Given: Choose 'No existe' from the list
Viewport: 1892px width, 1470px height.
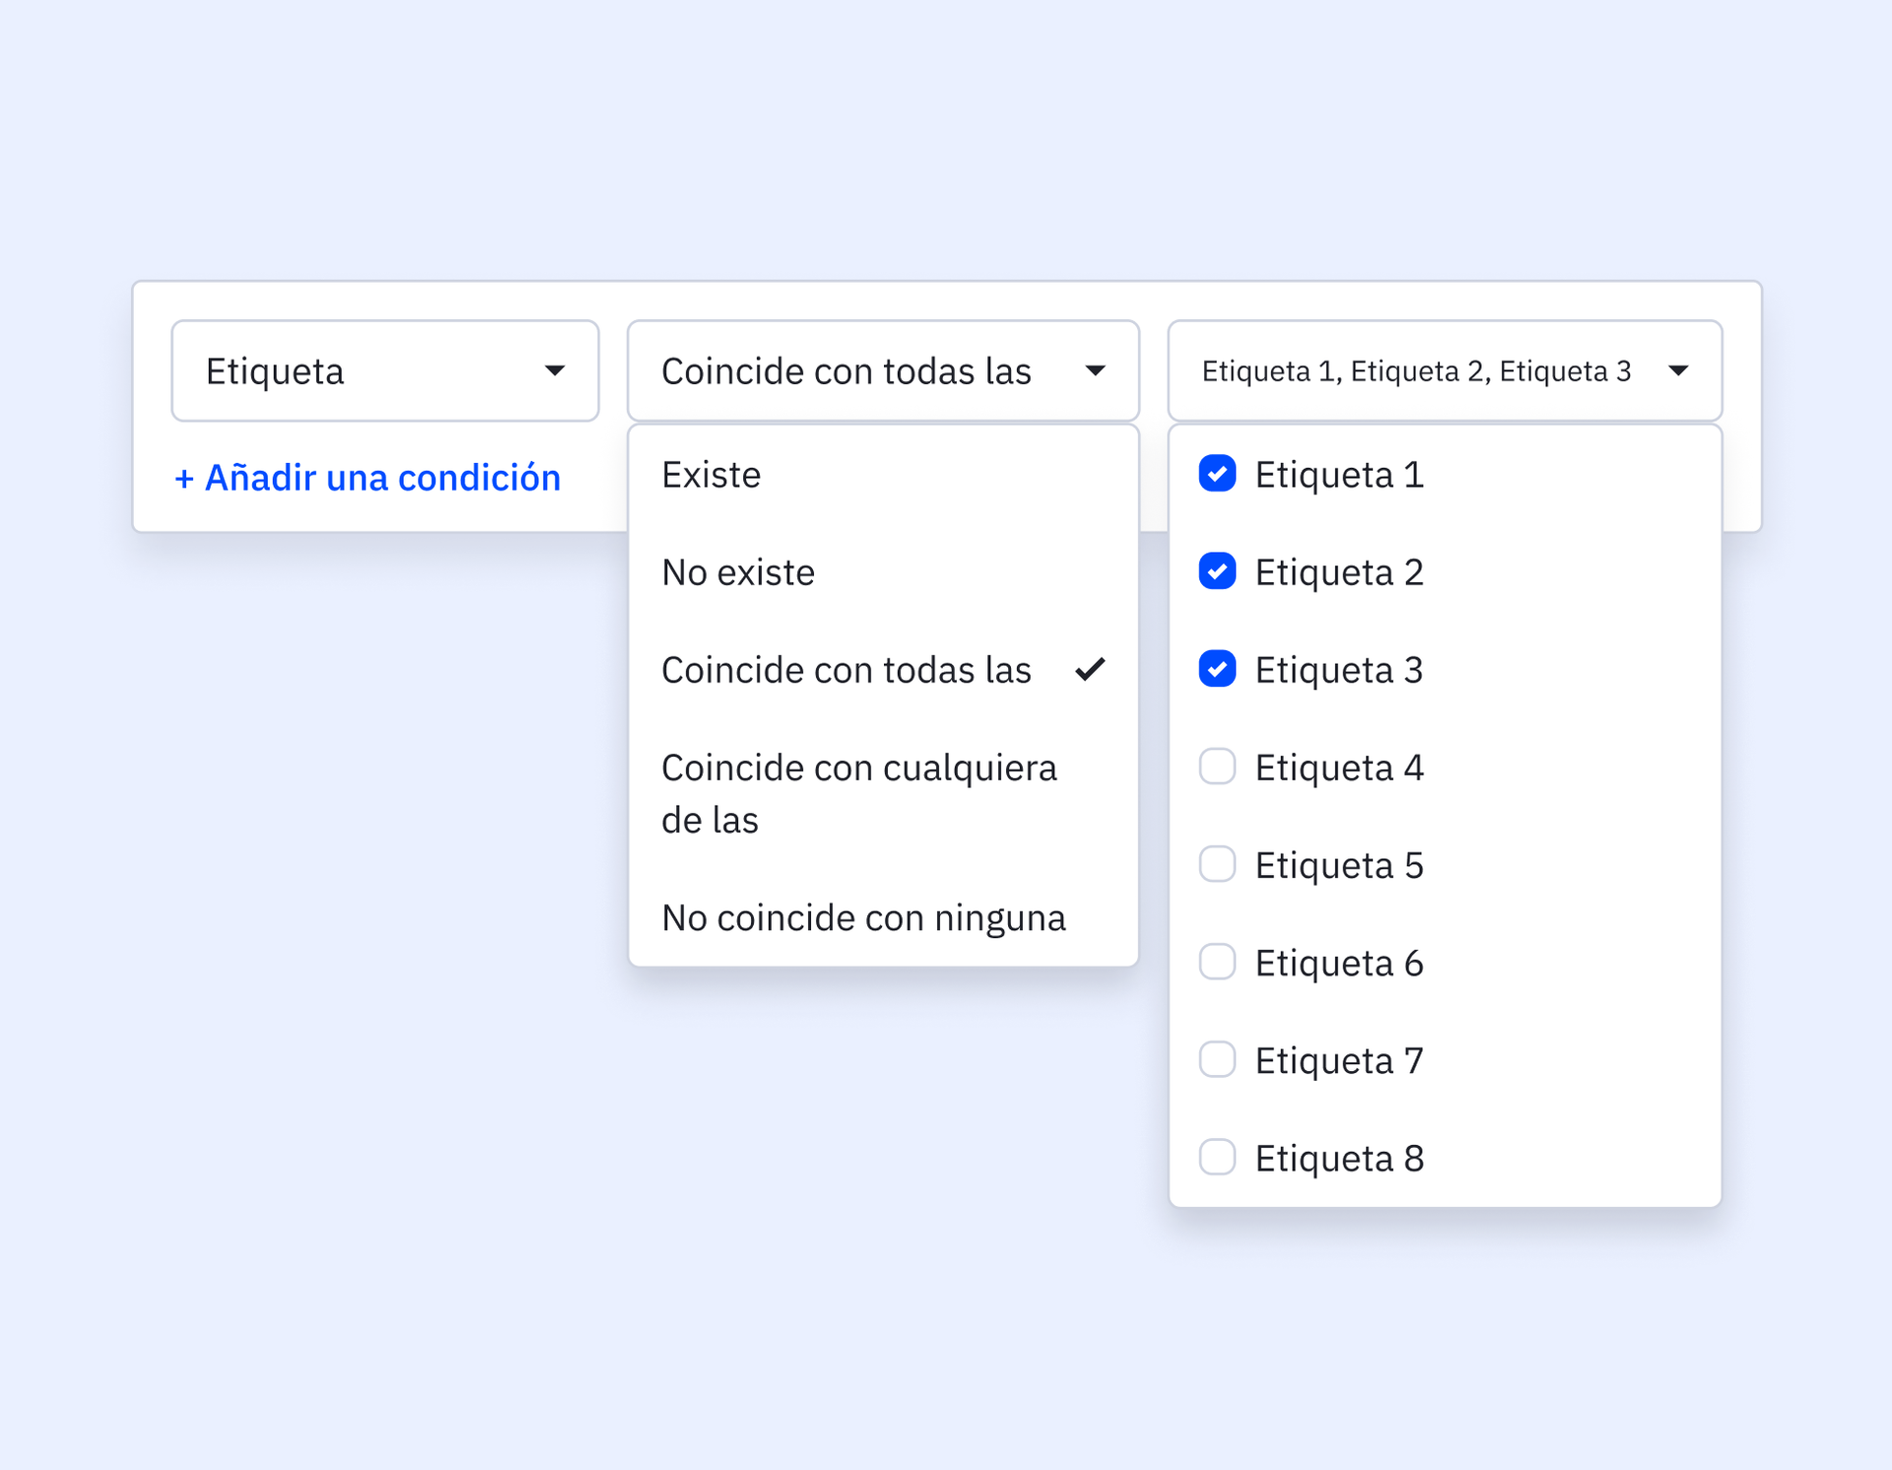Looking at the screenshot, I should pos(738,572).
